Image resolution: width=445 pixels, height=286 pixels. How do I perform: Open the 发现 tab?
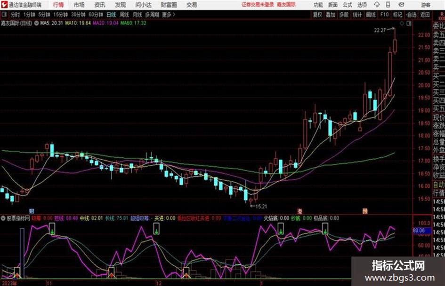tap(121, 5)
